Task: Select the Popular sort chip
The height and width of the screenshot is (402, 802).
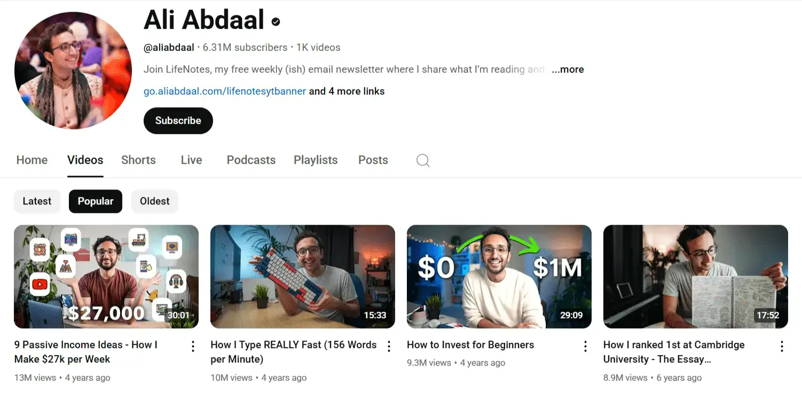Action: tap(96, 201)
